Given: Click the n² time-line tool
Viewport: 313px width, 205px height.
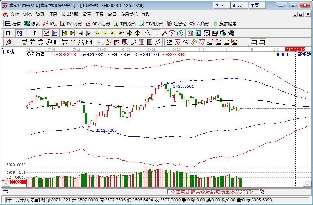Looking at the screenshot, I should (65, 42).
